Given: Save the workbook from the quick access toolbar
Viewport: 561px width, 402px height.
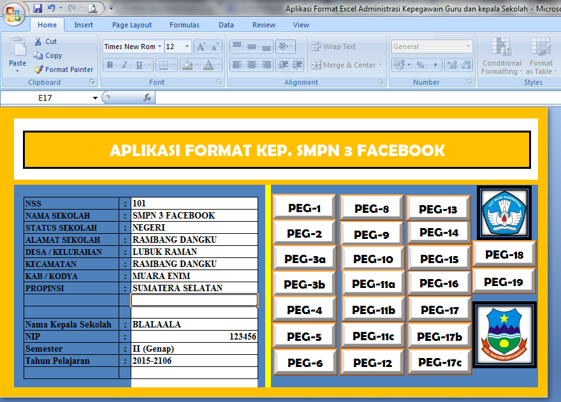Looking at the screenshot, I should tap(37, 8).
